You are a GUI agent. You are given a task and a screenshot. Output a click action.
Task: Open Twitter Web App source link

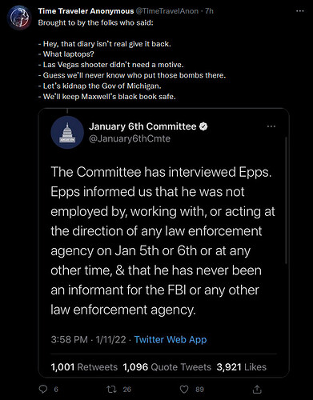(x=171, y=339)
